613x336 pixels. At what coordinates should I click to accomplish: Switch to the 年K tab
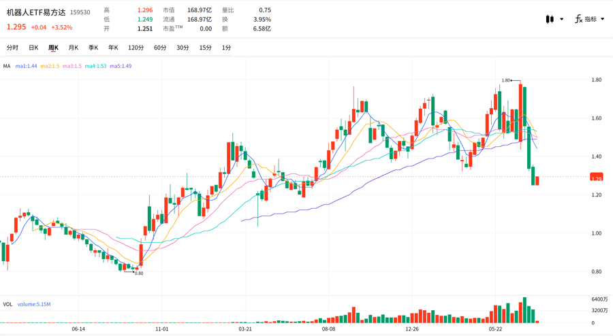[113, 48]
